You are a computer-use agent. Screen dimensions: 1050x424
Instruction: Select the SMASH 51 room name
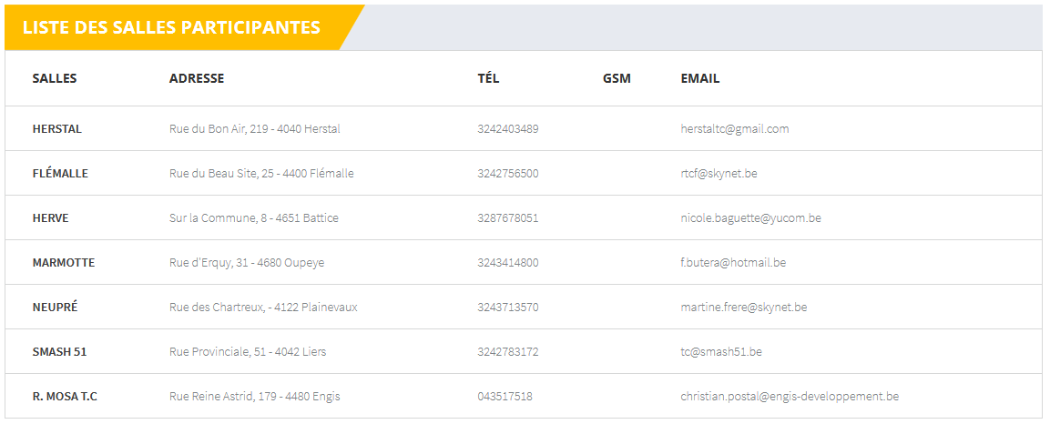click(x=59, y=352)
